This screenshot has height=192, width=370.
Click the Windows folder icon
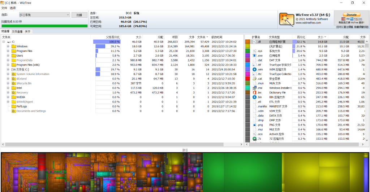(14, 47)
